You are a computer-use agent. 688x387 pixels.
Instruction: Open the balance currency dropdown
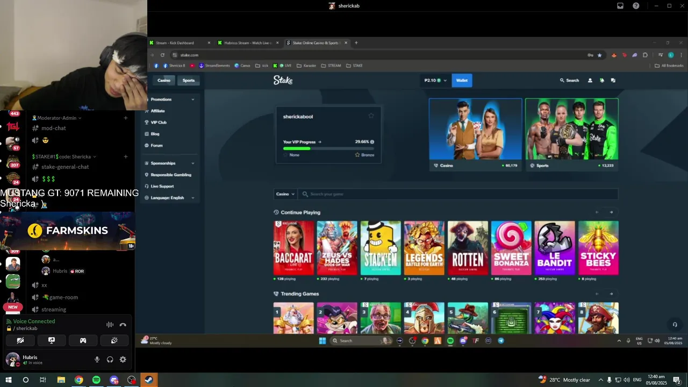coord(435,80)
